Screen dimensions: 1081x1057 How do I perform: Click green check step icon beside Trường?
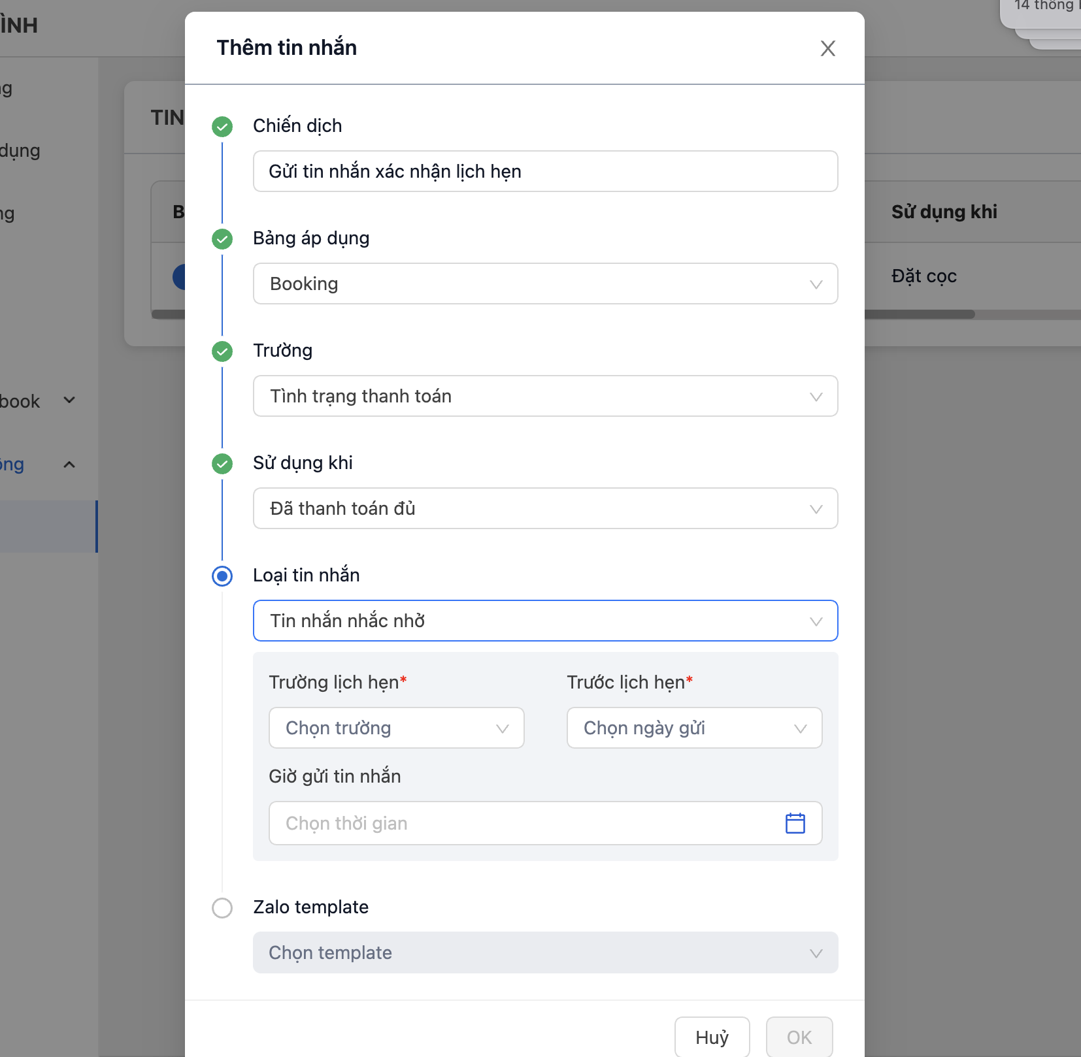tap(222, 351)
